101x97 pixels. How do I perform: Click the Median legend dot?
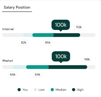[52, 90]
